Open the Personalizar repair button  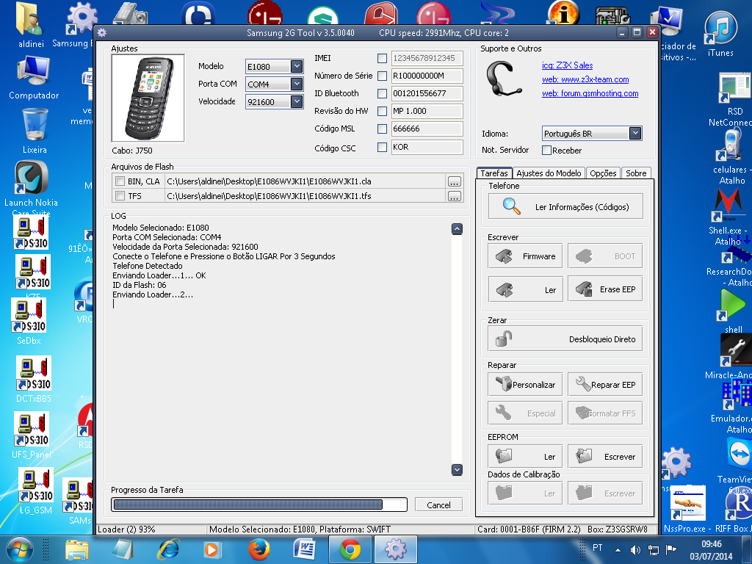click(x=525, y=385)
